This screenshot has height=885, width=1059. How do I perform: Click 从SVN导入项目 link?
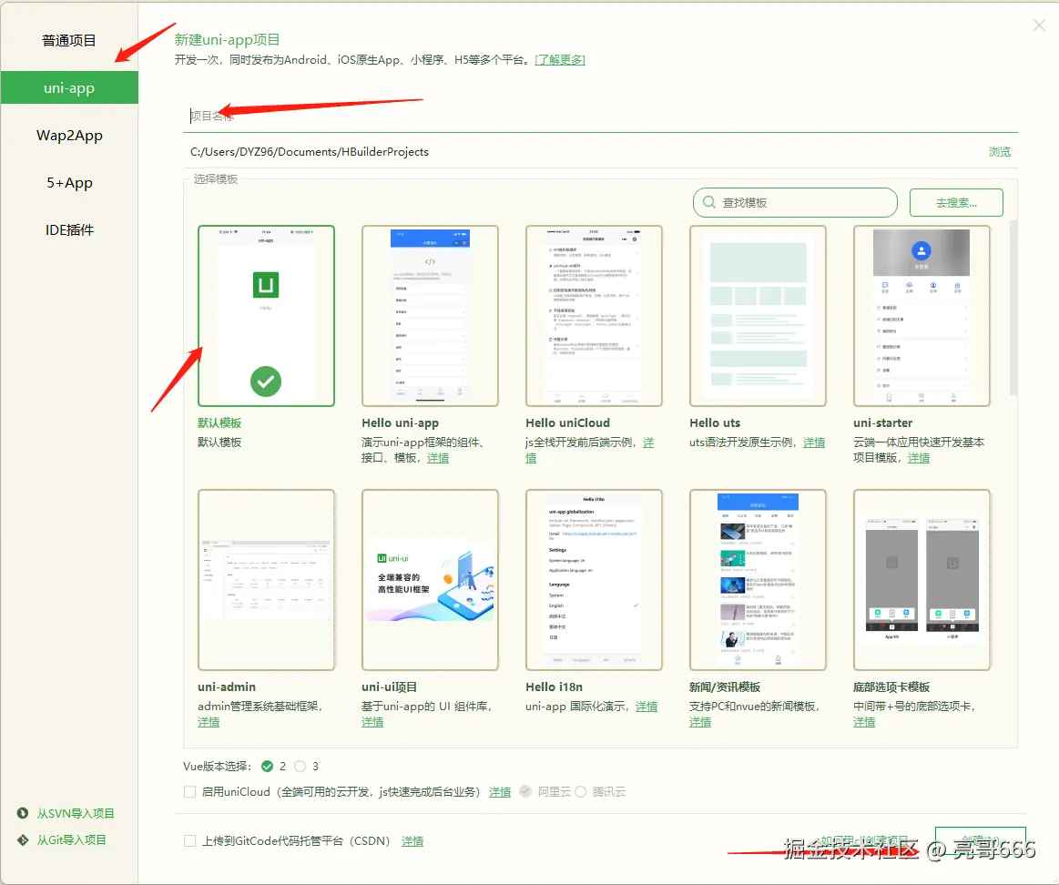pyautogui.click(x=76, y=813)
